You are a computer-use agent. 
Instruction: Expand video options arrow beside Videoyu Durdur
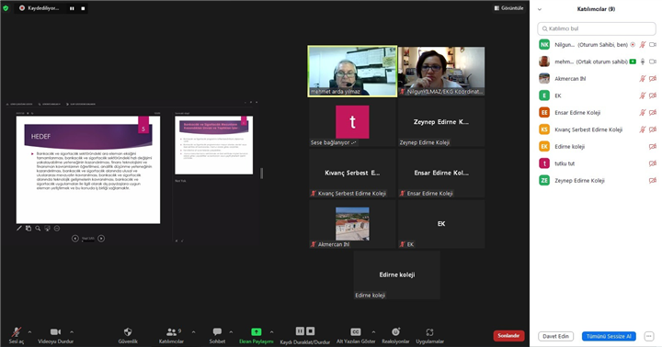point(72,332)
